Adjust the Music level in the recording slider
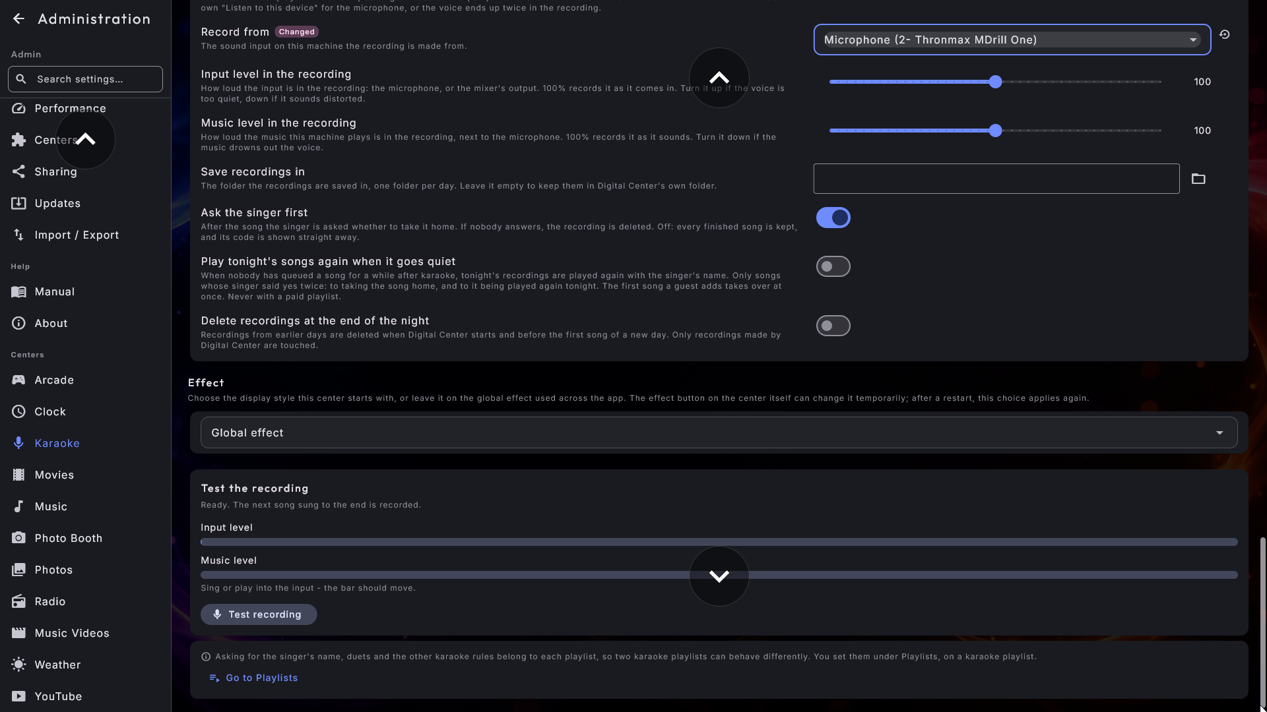 [x=995, y=131]
